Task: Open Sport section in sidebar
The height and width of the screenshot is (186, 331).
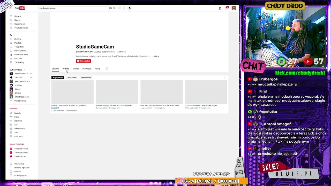Action: [17, 133]
